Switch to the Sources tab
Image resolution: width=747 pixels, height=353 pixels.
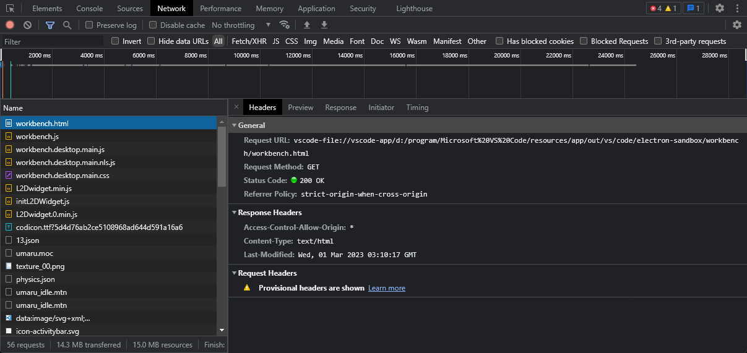click(x=130, y=9)
